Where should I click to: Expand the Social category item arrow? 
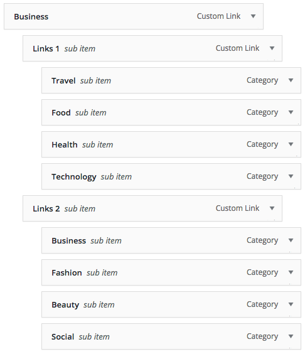[x=291, y=336]
